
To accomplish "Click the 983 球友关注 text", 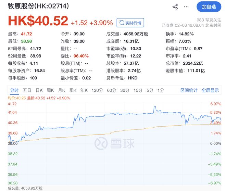I will tap(209, 20).
